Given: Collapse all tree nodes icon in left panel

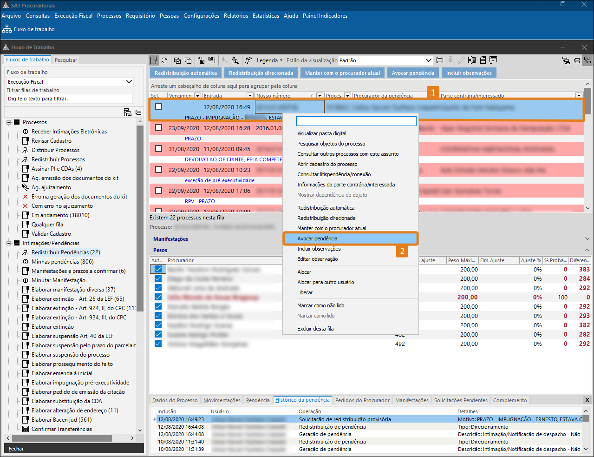Looking at the screenshot, I should [138, 112].
